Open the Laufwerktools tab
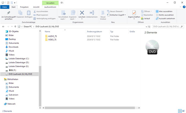 50,7
